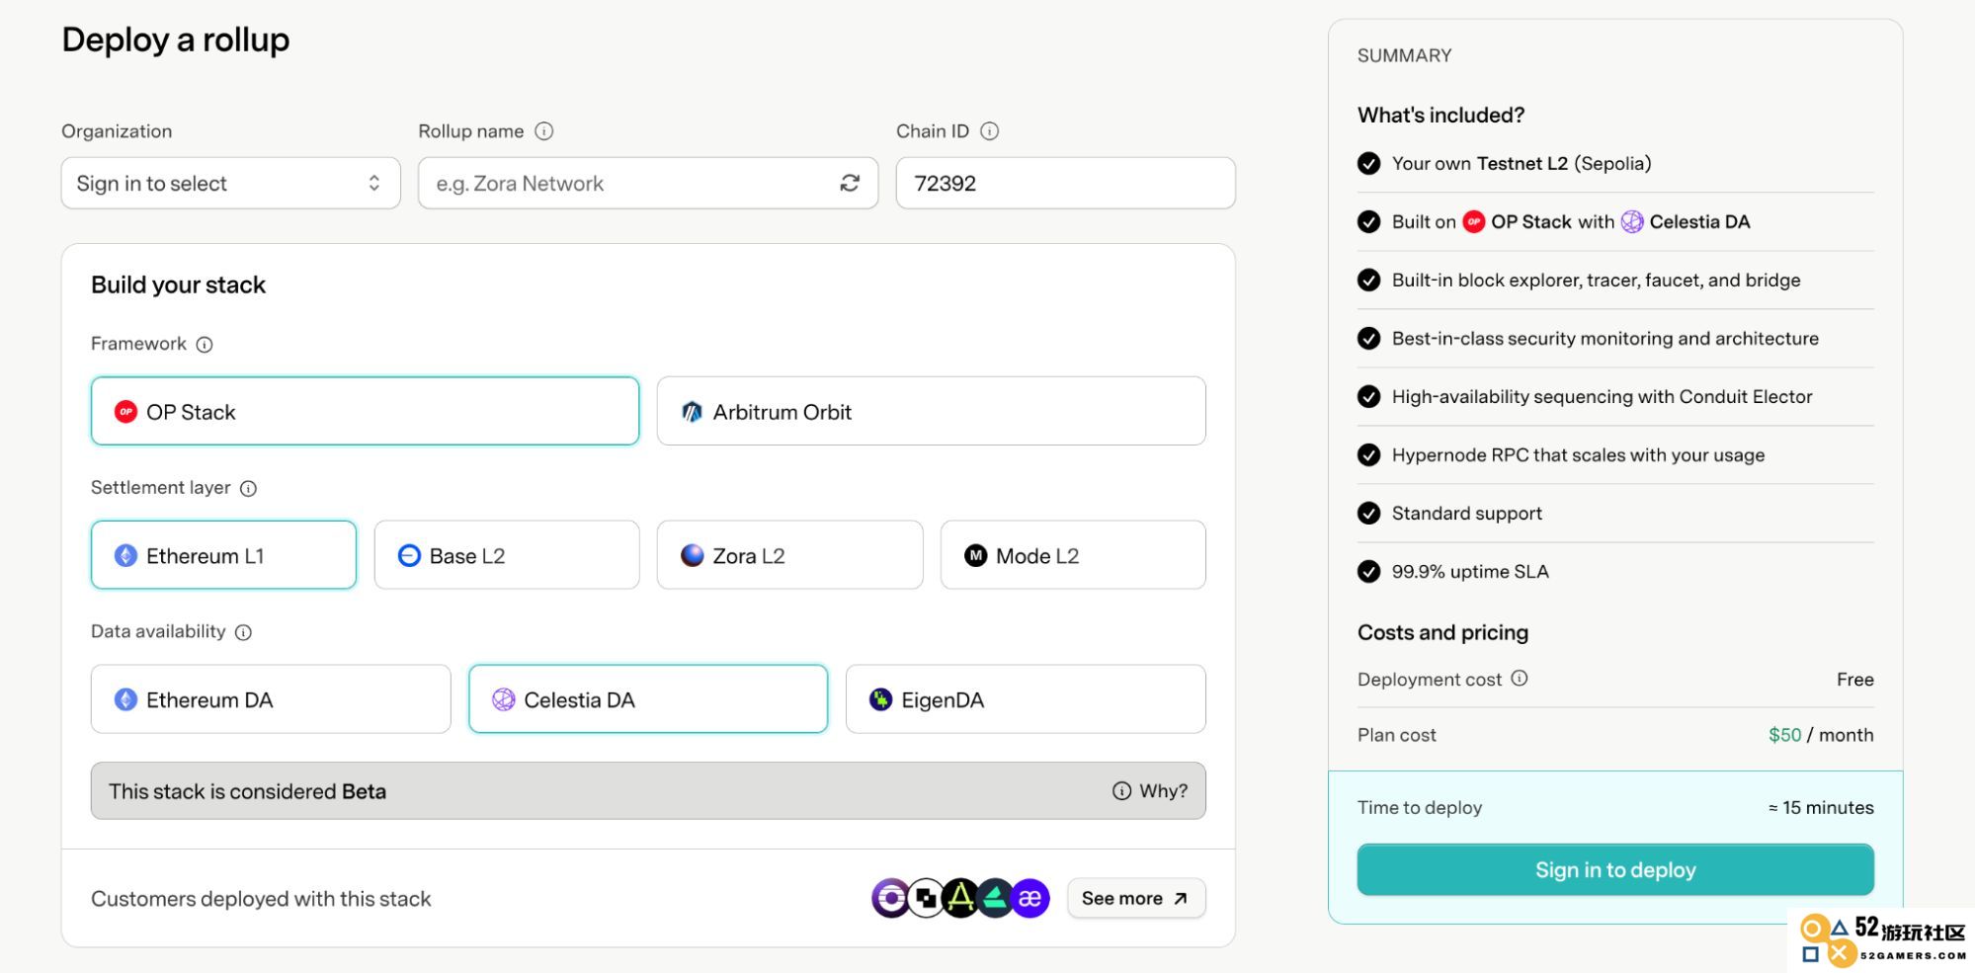Click 'Customers deployed with this stack' text
Screen dimensions: 1975x973
click(x=261, y=899)
